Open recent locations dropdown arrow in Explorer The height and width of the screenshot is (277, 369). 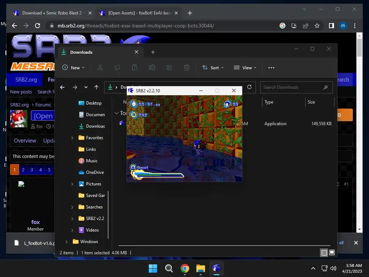pyautogui.click(x=86, y=87)
